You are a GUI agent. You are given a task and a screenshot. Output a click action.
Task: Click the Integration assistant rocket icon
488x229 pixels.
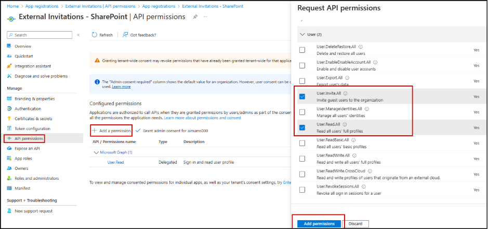(x=9, y=66)
